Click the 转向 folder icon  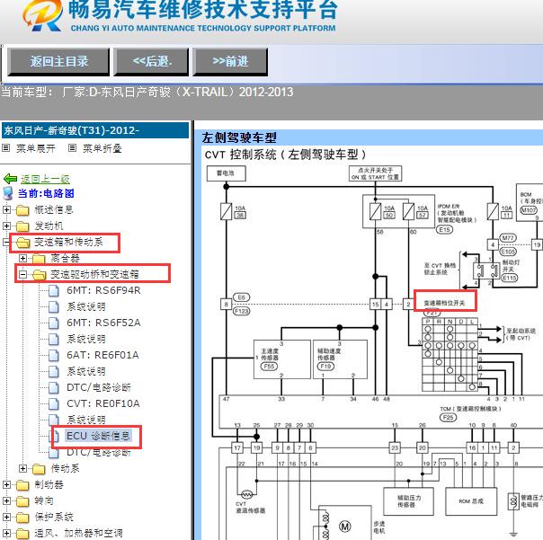pos(22,501)
